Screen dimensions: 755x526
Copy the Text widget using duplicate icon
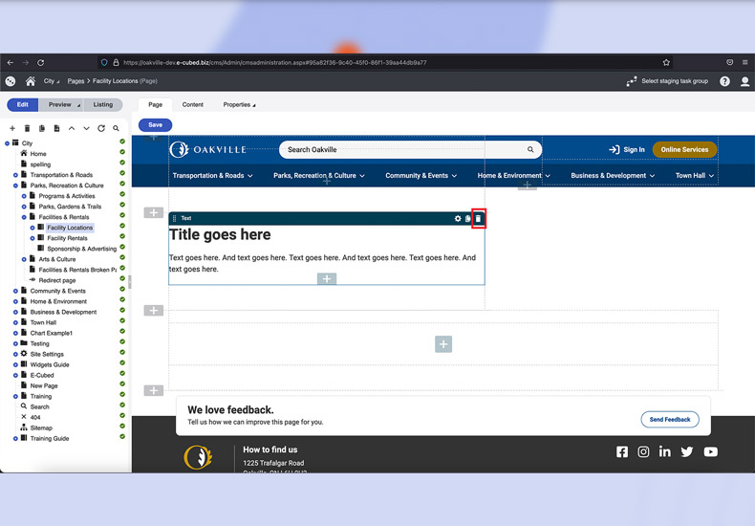click(x=468, y=219)
